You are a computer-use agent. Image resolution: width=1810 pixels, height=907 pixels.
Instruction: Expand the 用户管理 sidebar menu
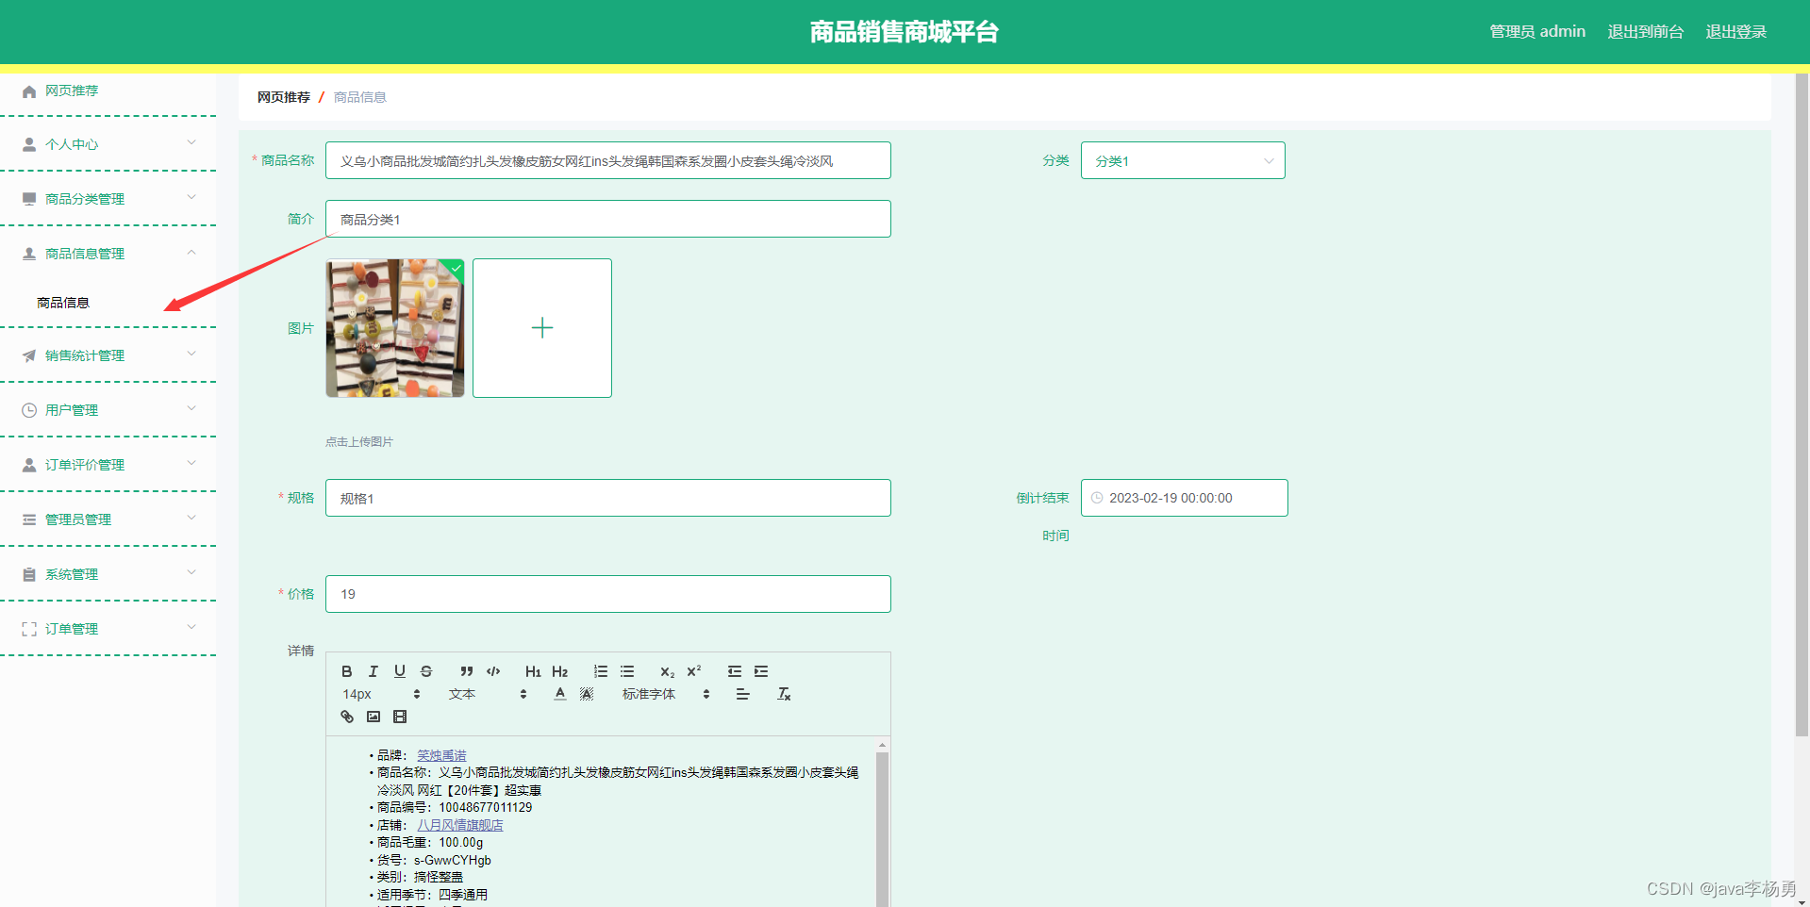191,409
